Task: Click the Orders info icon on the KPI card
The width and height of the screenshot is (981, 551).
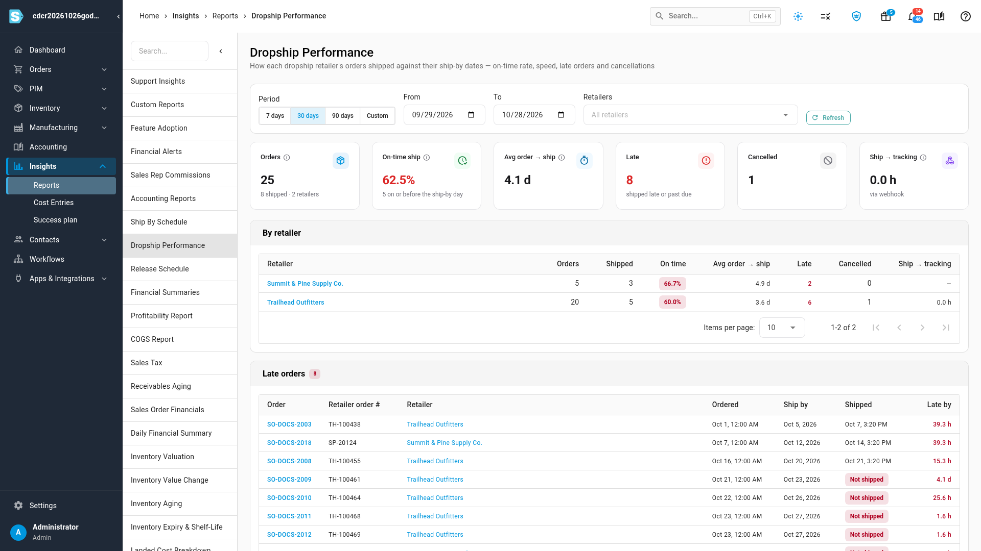Action: point(287,158)
